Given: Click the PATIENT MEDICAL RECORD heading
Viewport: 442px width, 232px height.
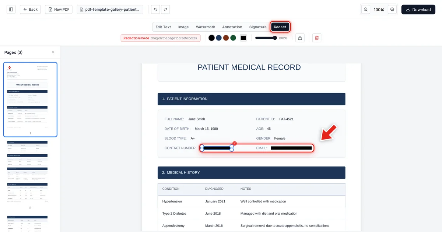Looking at the screenshot, I should point(249,67).
